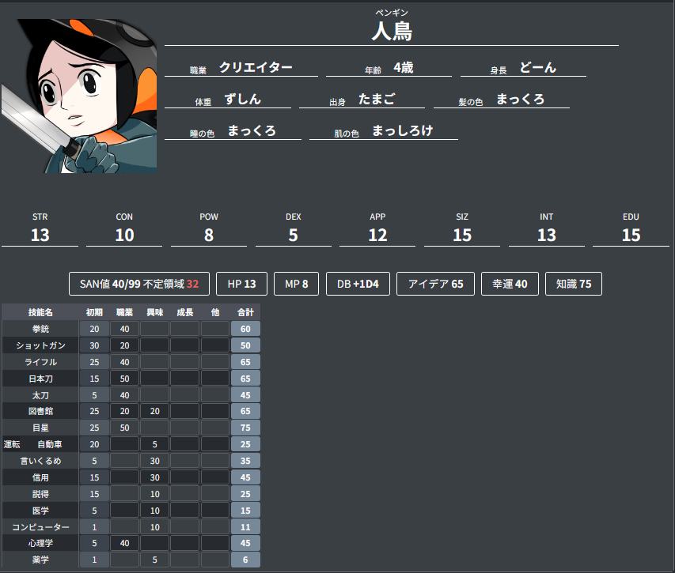Click the STR stat value 13
Screen dimensions: 675x573
point(40,235)
